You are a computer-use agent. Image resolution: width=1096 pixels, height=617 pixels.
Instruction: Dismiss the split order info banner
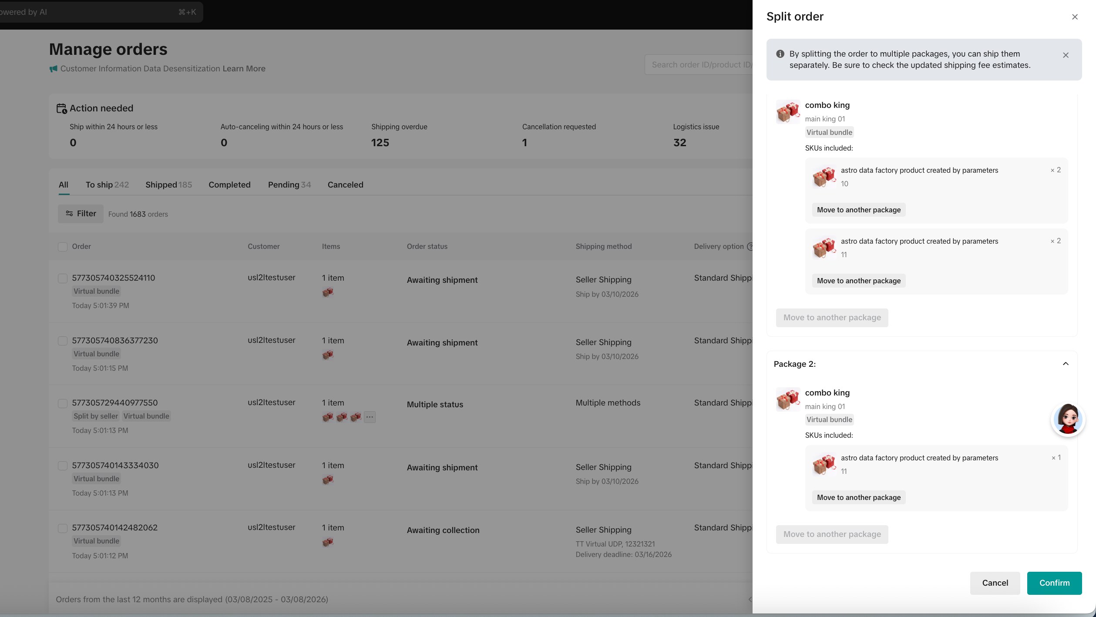[1066, 55]
